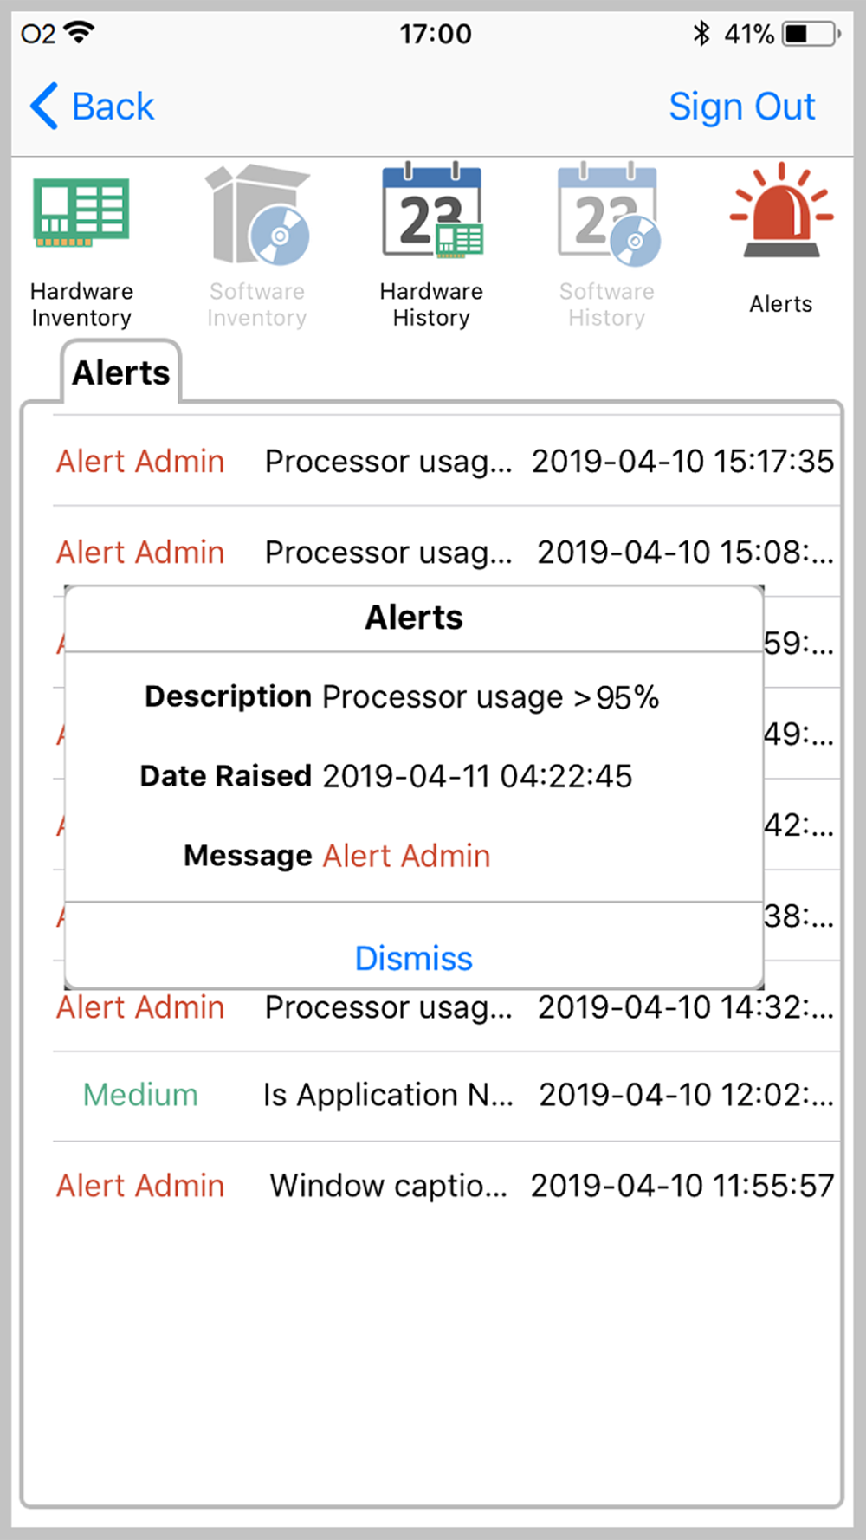
Task: Select the Alerts tab label
Action: click(x=121, y=372)
